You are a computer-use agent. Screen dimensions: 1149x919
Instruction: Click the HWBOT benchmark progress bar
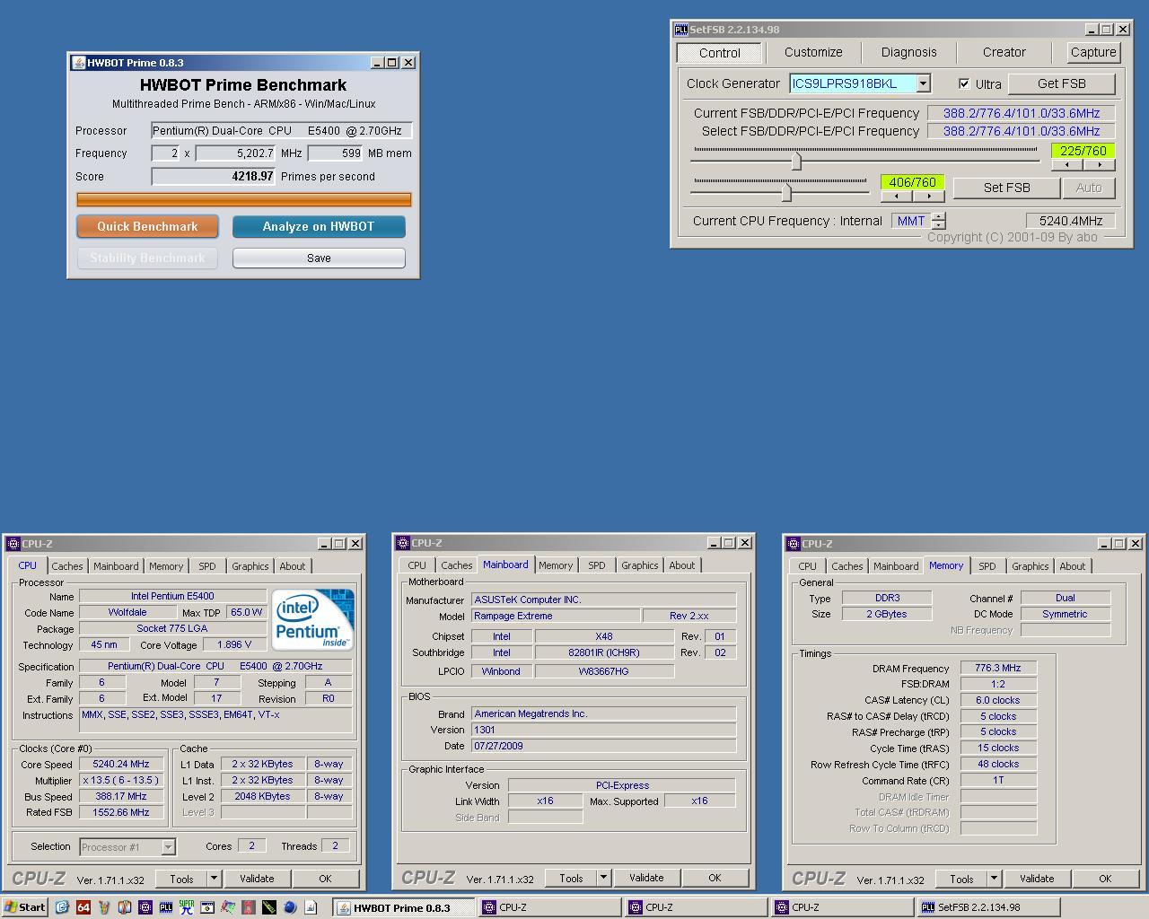[244, 199]
